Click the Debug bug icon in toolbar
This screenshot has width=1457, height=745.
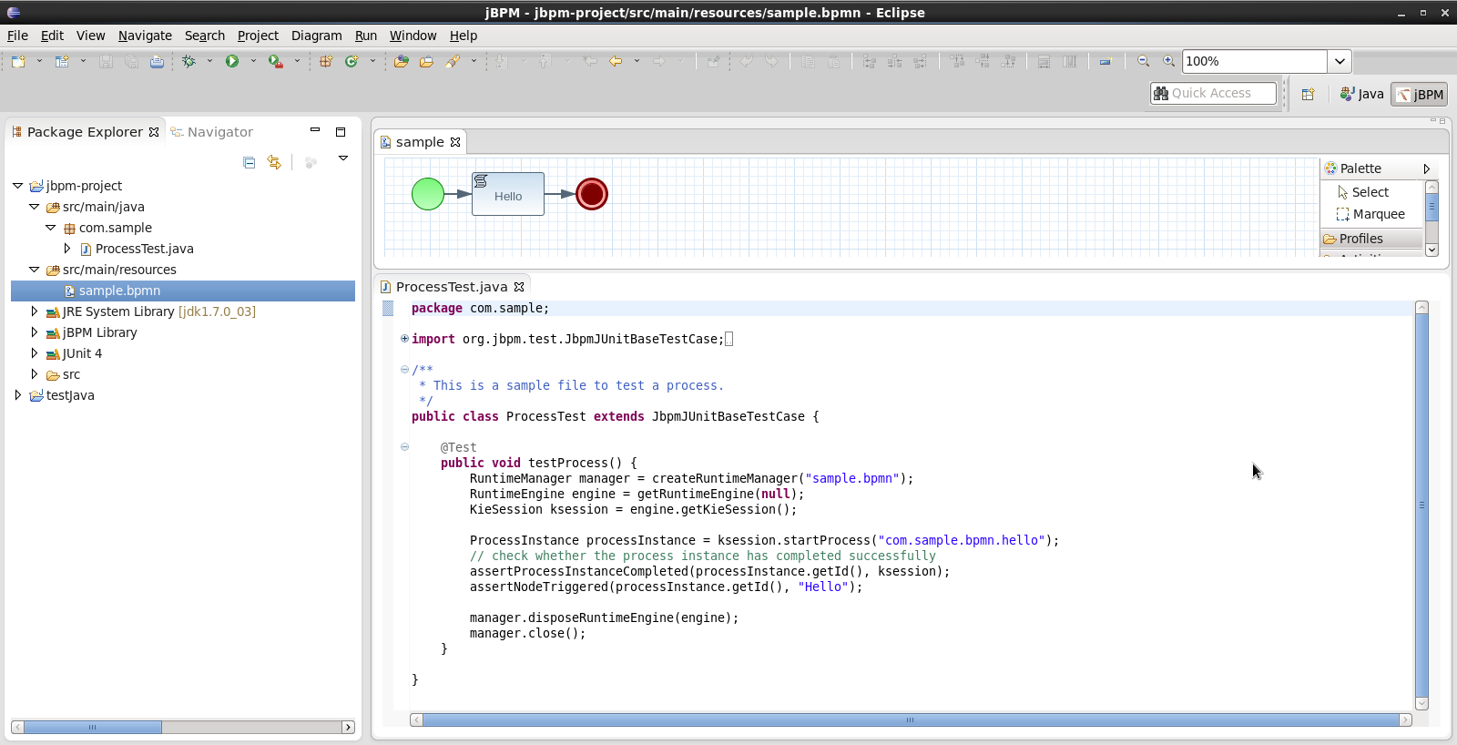point(188,61)
